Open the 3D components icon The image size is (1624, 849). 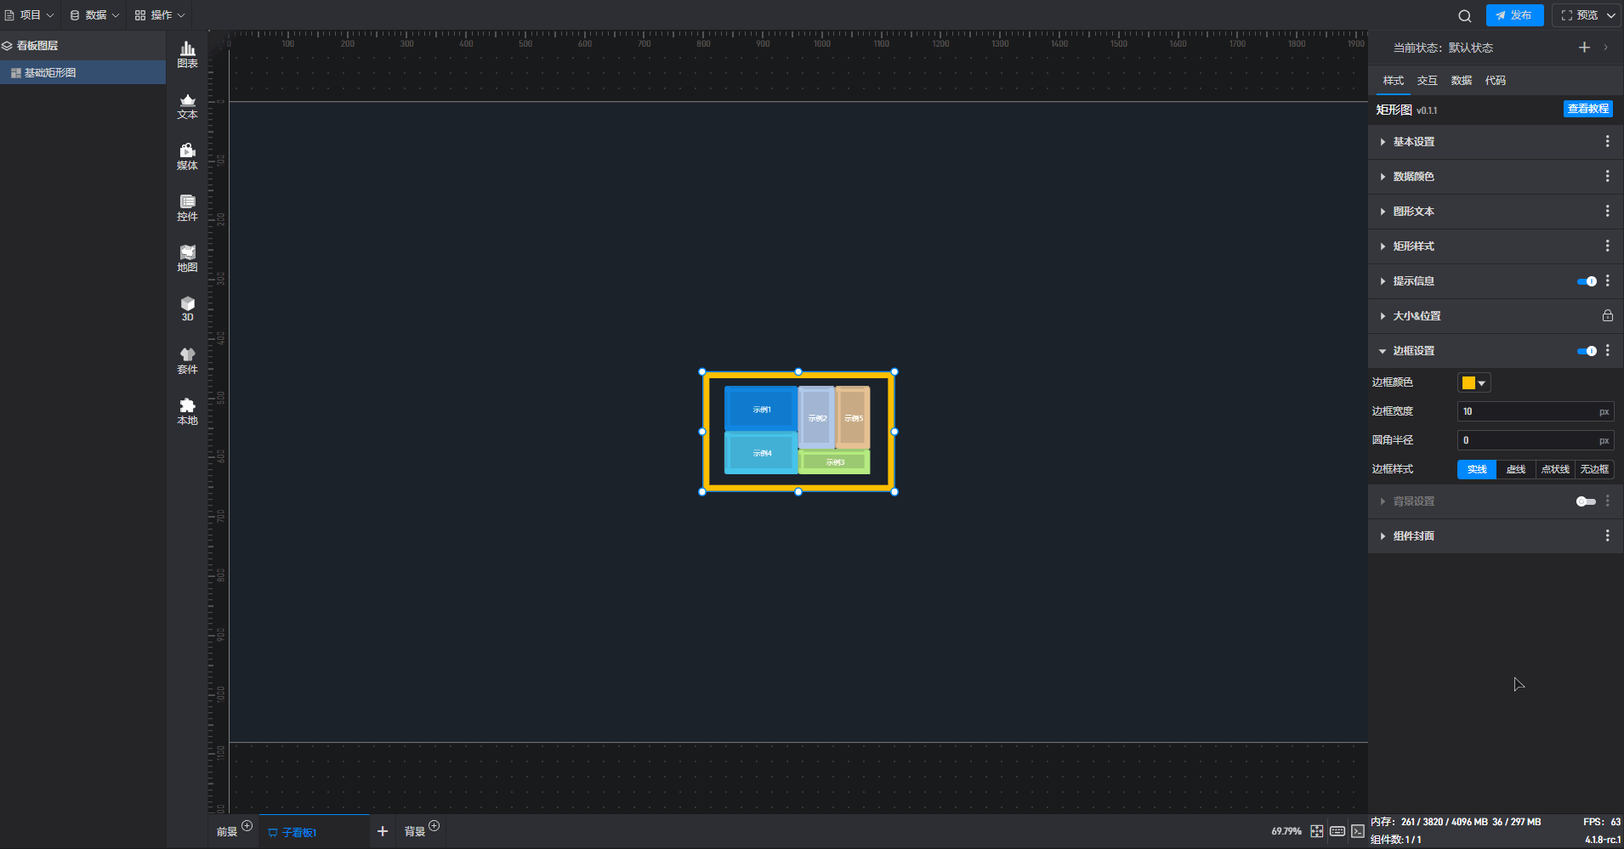click(x=187, y=308)
